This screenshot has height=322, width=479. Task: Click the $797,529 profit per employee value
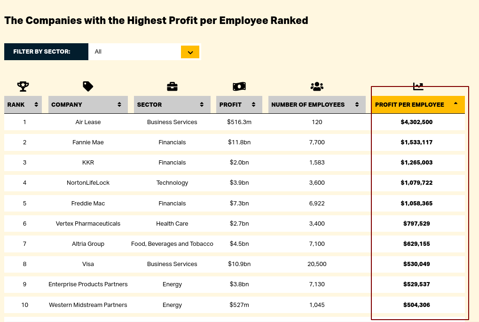point(416,223)
